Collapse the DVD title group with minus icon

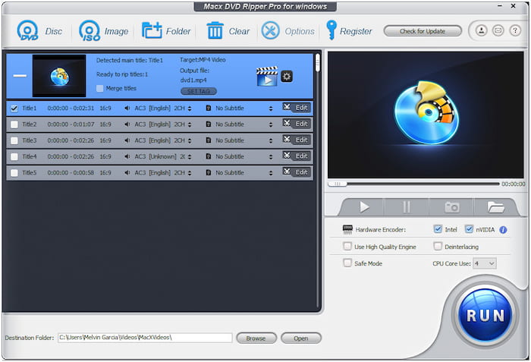click(20, 75)
